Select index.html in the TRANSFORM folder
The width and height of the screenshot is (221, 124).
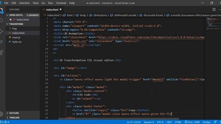[18, 33]
